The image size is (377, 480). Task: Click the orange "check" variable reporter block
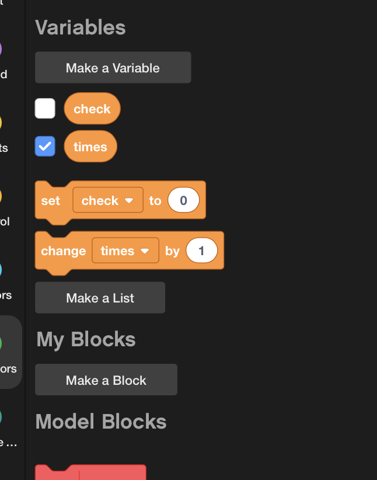[x=92, y=109]
